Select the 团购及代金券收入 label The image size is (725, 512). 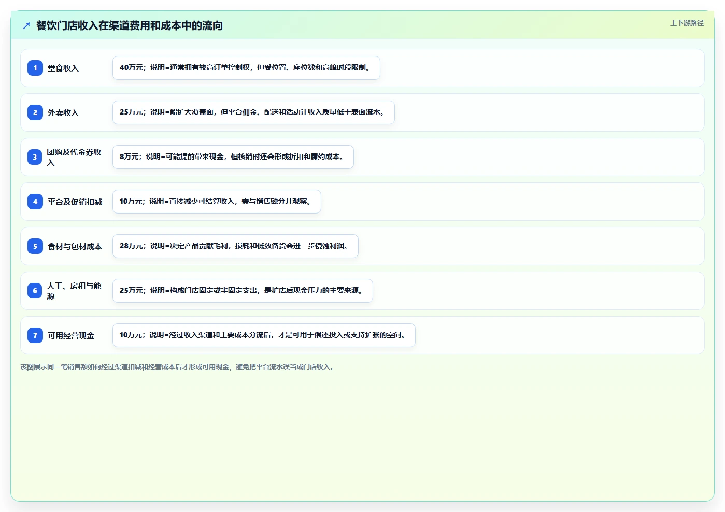pos(75,157)
